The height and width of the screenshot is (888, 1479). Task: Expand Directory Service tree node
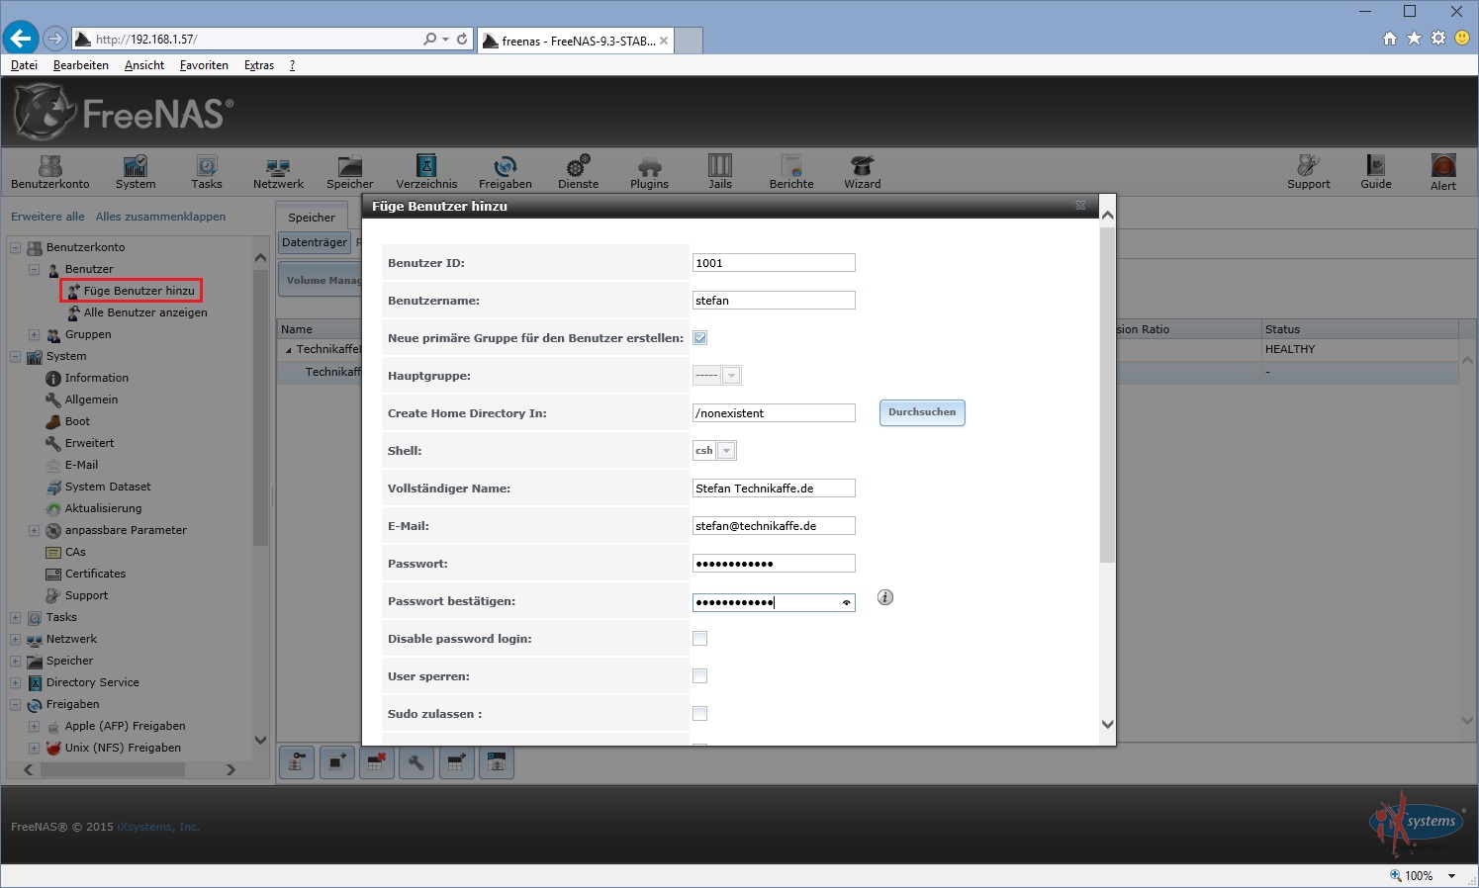click(x=15, y=682)
